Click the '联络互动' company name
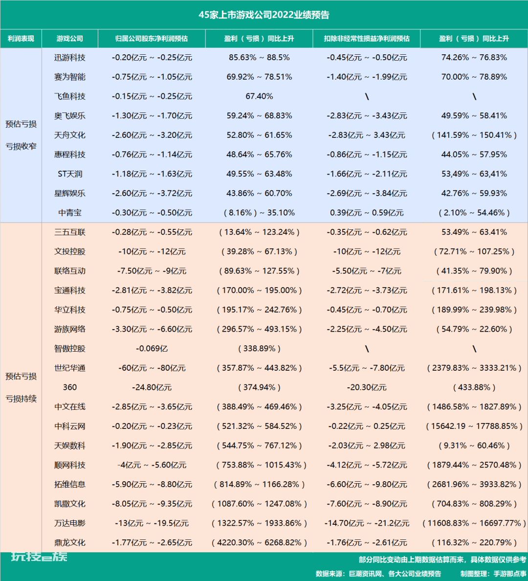The image size is (528, 581). 69,271
